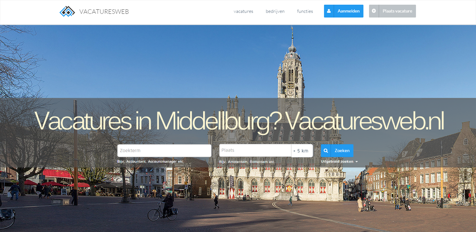
Task: Click the Plaats vacature button text
Action: pyautogui.click(x=397, y=11)
